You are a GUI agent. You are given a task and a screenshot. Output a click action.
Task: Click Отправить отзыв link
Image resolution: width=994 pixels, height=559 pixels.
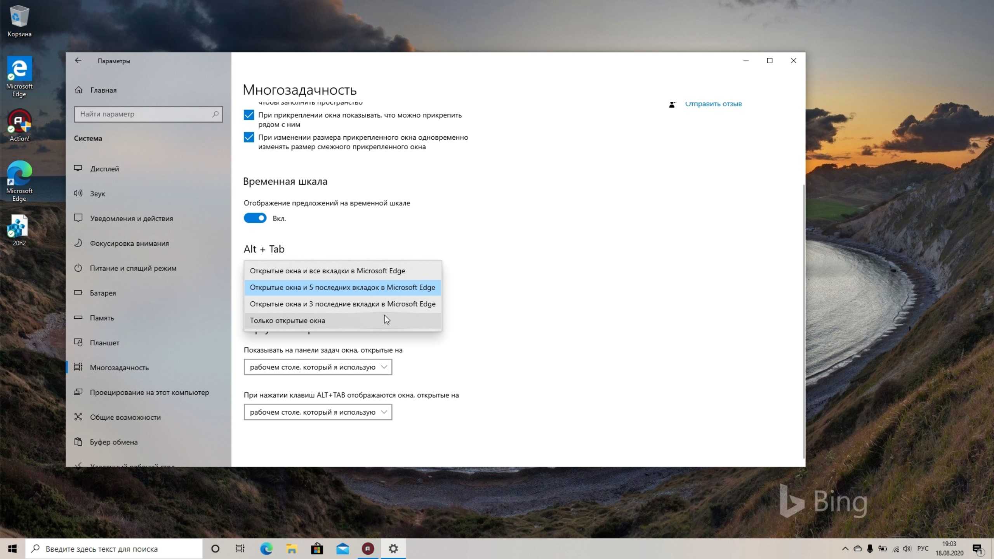pos(713,104)
